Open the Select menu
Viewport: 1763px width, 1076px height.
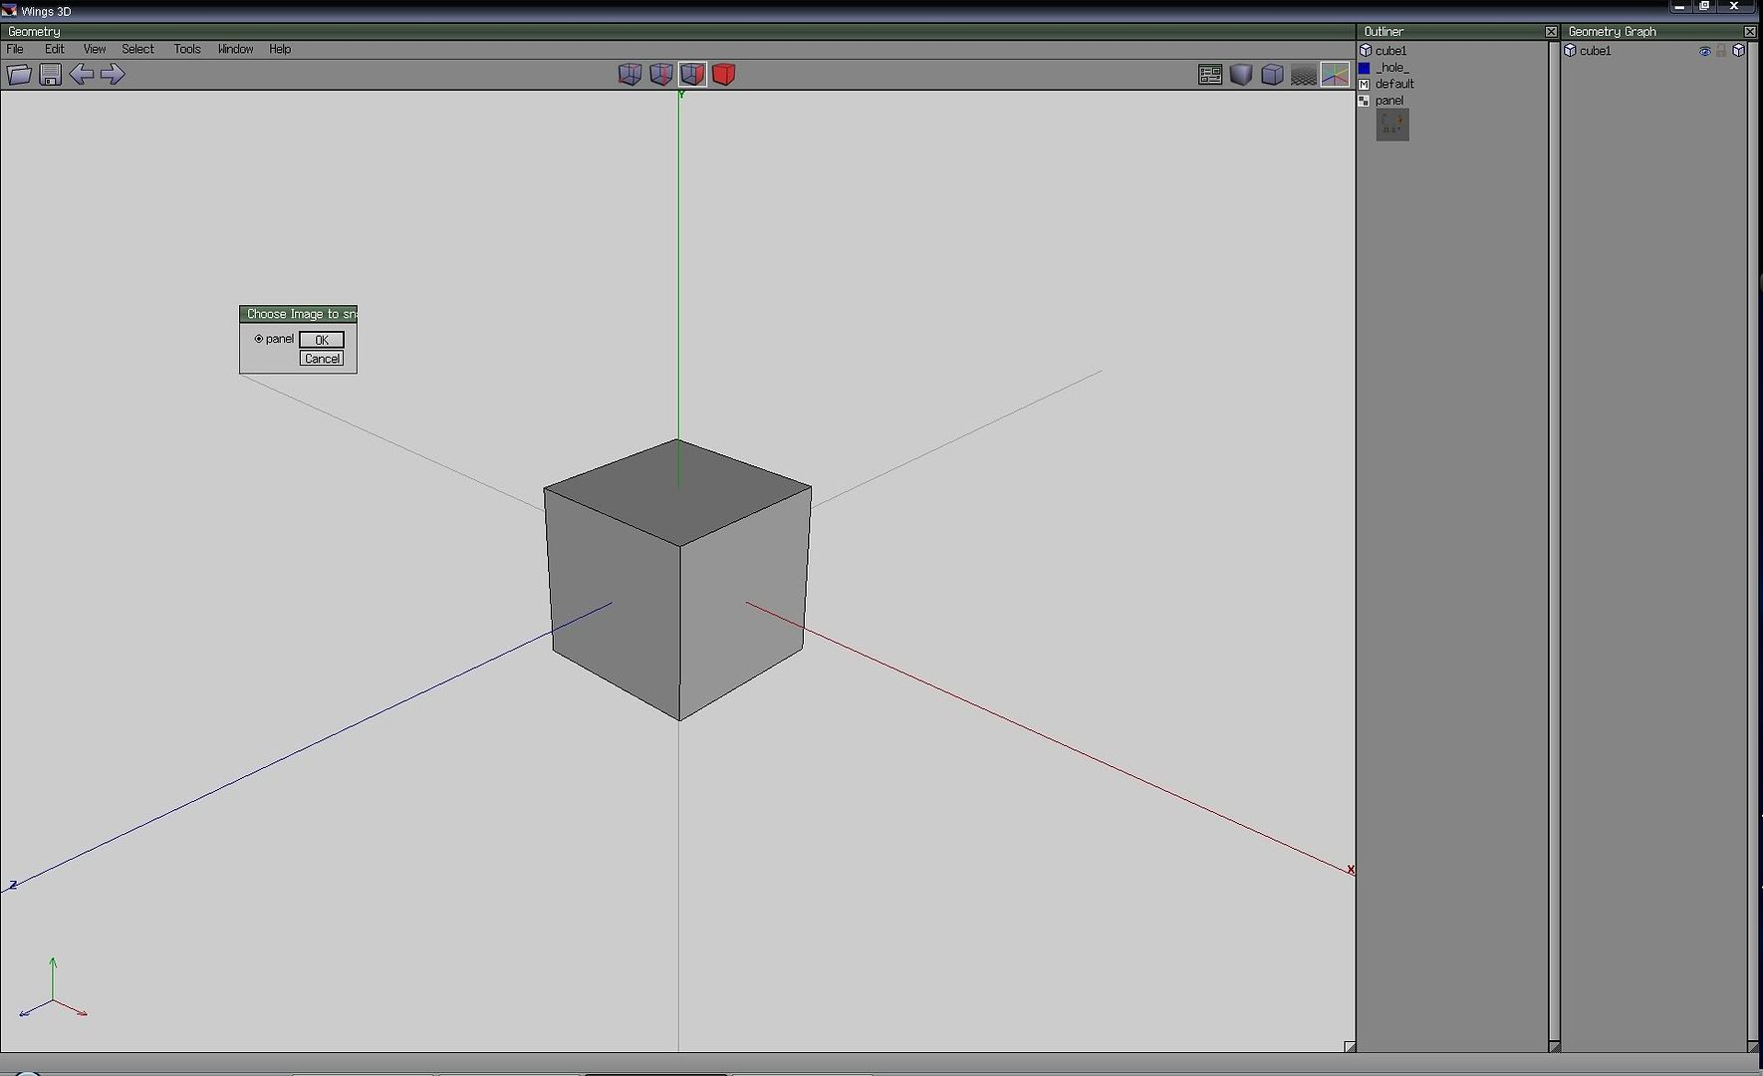tap(137, 49)
